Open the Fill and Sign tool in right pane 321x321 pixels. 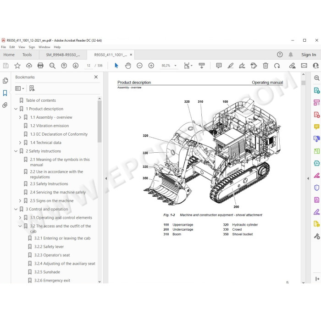(x=317, y=212)
